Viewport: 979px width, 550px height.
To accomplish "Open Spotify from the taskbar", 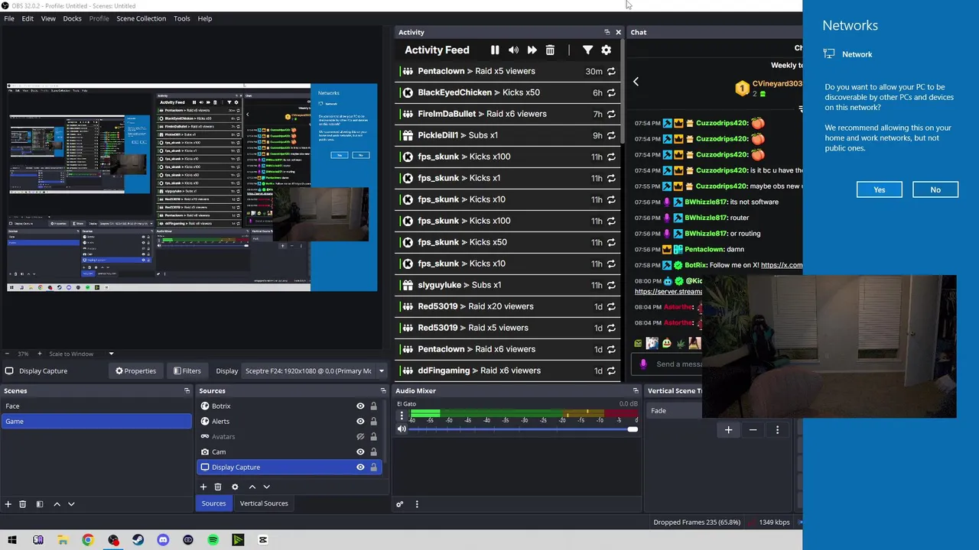I will (x=213, y=540).
